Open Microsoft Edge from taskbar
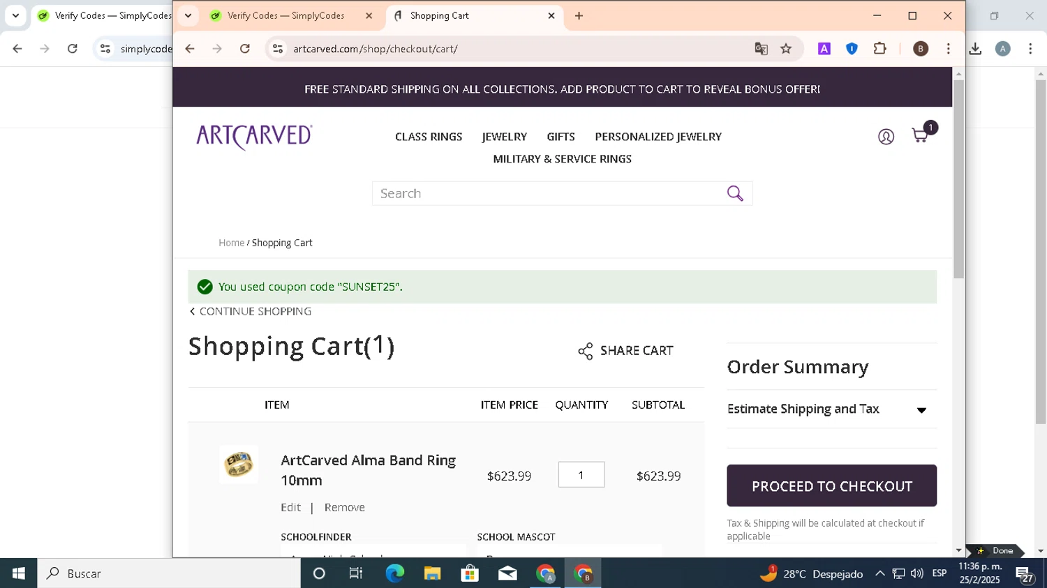The height and width of the screenshot is (588, 1047). (394, 573)
